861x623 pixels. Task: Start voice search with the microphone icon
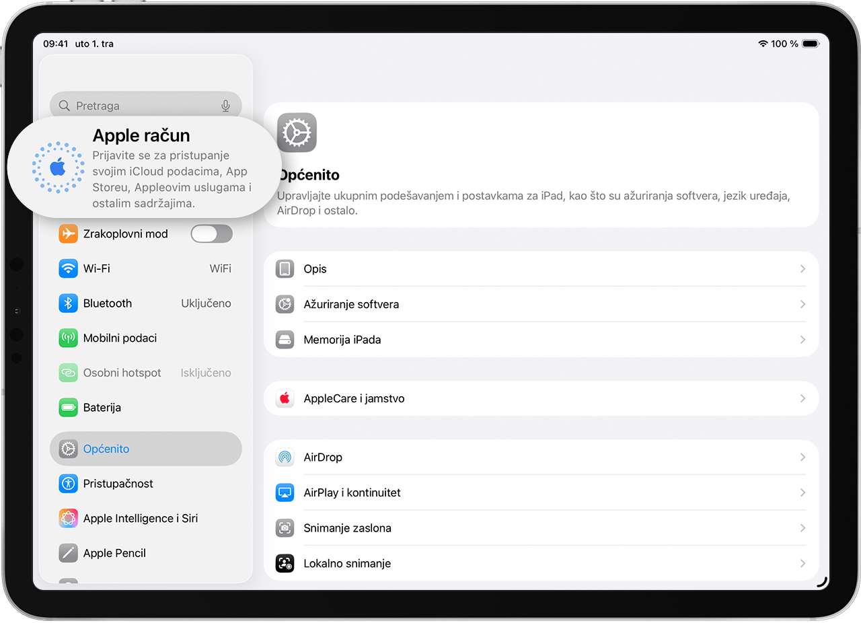pos(225,105)
